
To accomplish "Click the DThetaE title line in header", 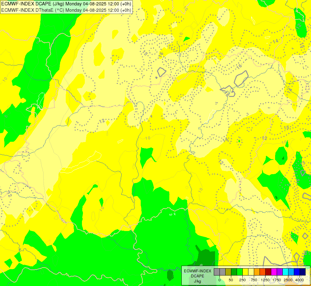I will pyautogui.click(x=66, y=10).
